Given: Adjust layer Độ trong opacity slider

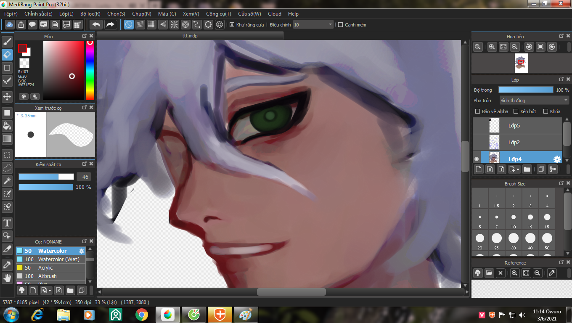Looking at the screenshot, I should [526, 90].
